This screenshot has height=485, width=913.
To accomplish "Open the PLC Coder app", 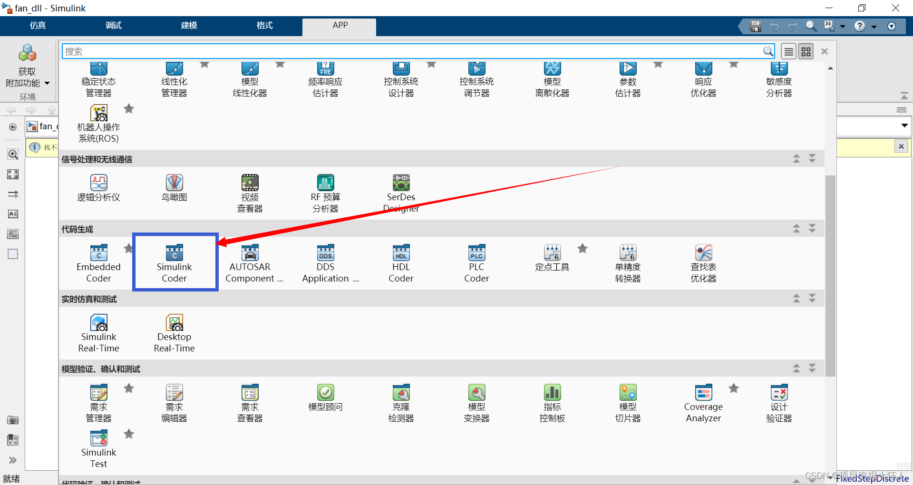I will (x=476, y=263).
